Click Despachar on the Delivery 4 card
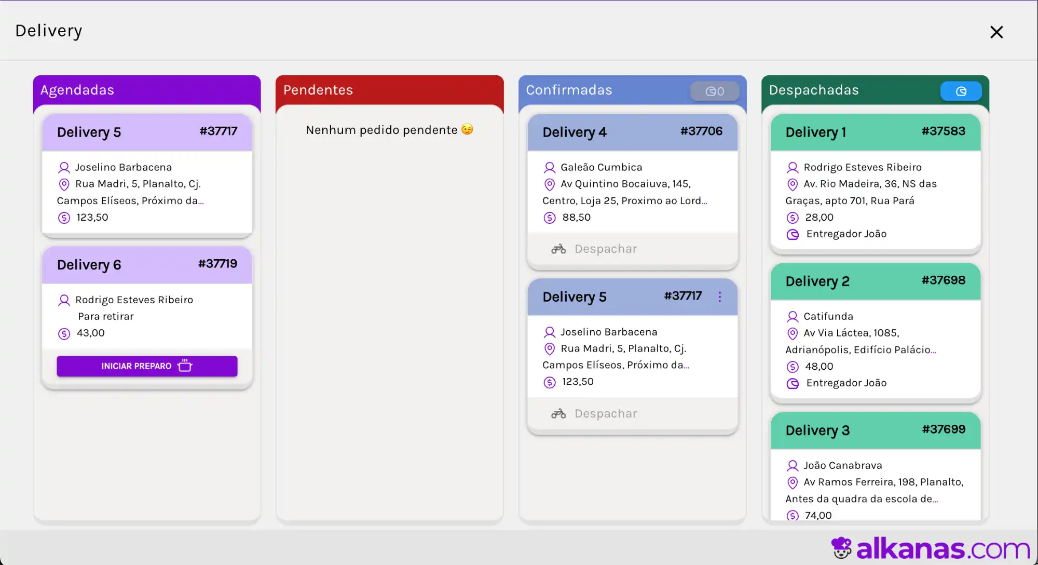The width and height of the screenshot is (1038, 565). (x=605, y=249)
